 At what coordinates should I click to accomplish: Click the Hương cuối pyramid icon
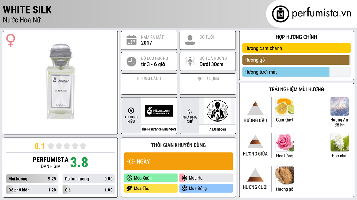(255, 175)
